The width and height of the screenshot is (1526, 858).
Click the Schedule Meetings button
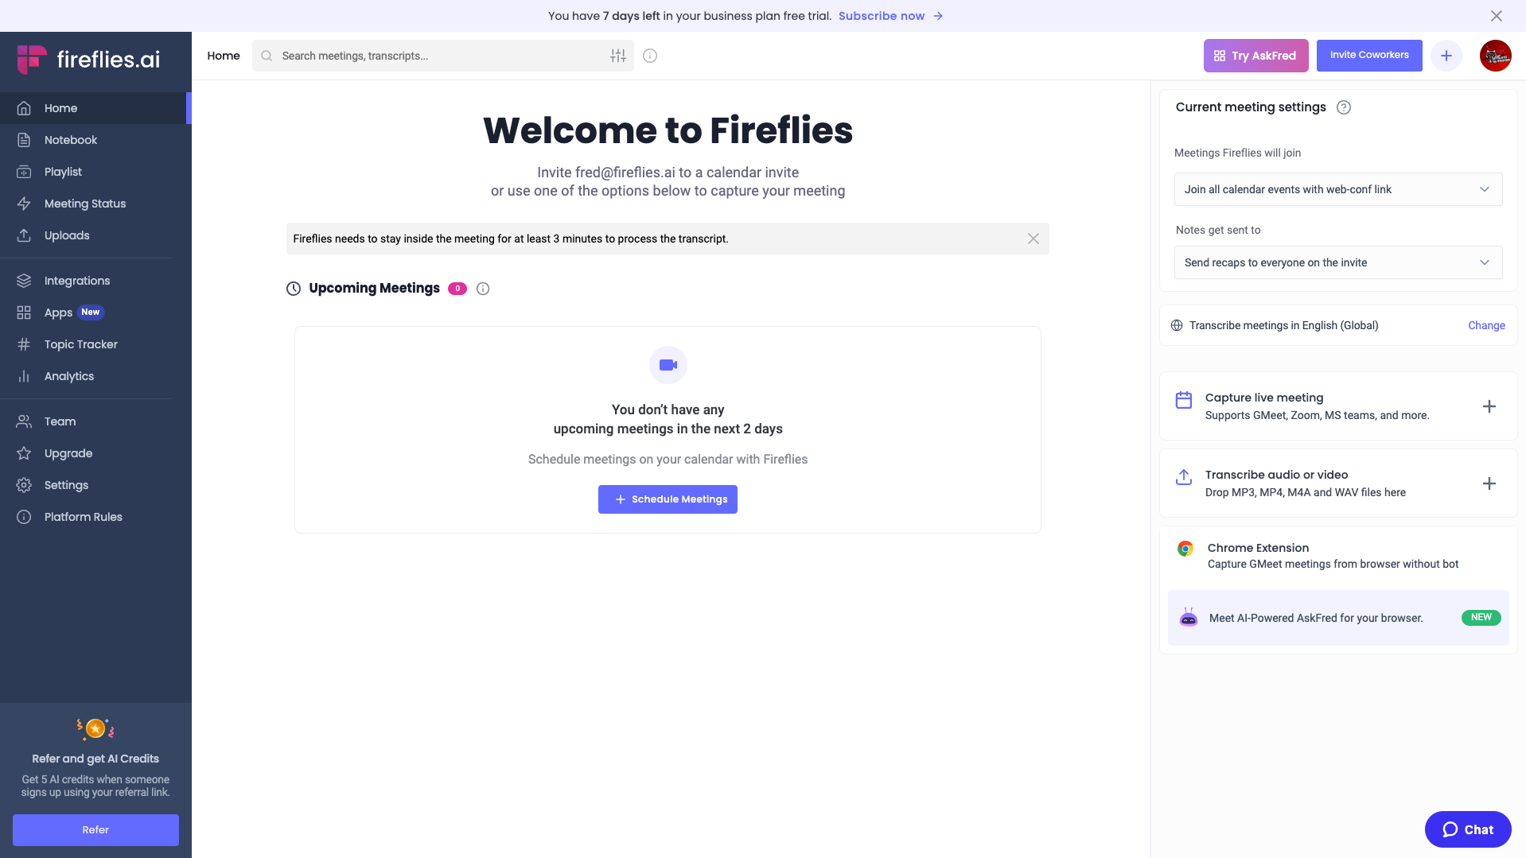[x=668, y=499]
